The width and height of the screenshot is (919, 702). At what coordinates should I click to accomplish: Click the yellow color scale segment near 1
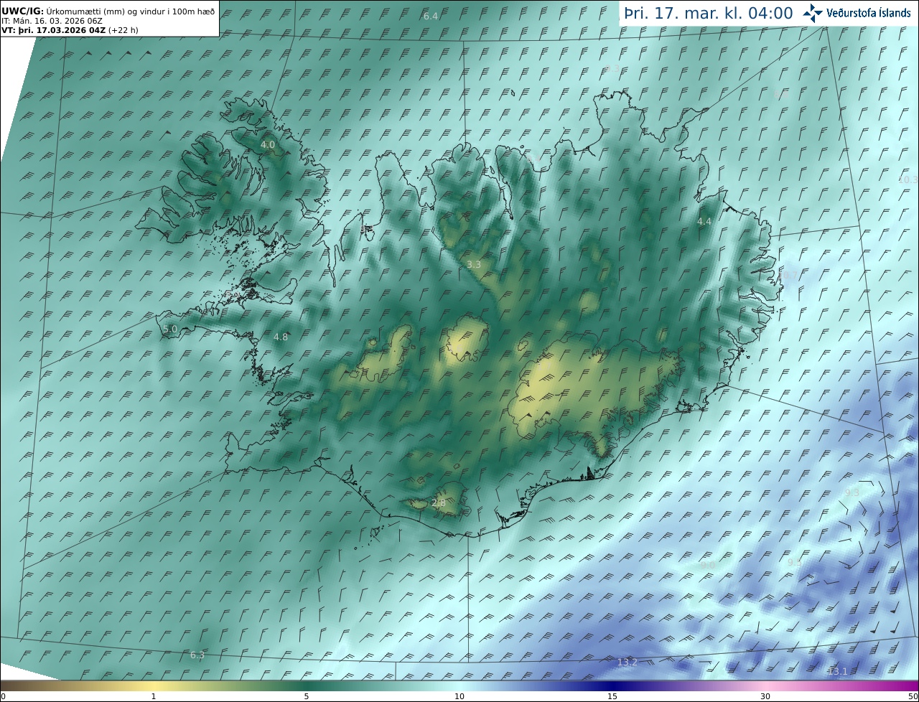click(x=153, y=685)
